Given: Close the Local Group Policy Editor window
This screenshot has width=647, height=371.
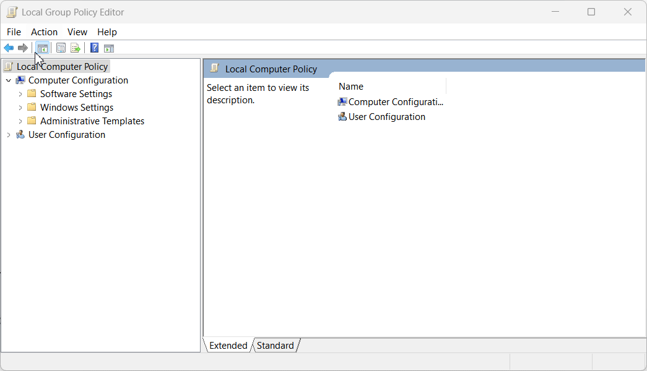Looking at the screenshot, I should 628,12.
